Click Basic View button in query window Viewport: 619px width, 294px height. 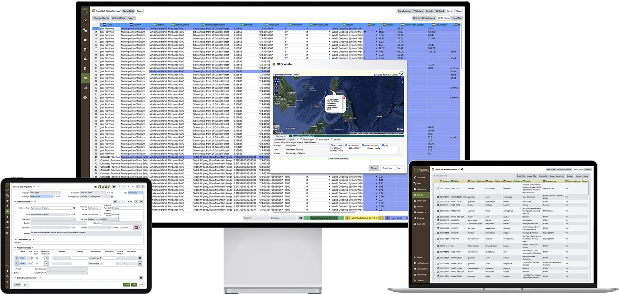551,169
